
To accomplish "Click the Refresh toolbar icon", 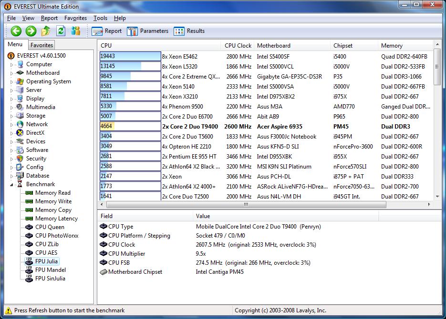I will pos(61,30).
